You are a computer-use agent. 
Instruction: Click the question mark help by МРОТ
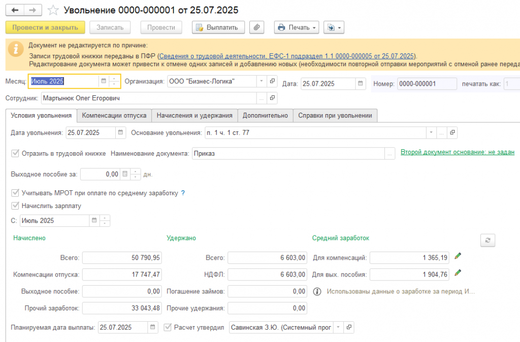(x=183, y=193)
